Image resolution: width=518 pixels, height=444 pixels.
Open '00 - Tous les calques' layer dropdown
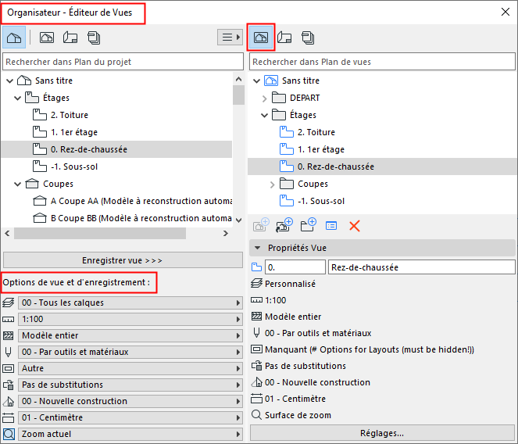pos(130,303)
